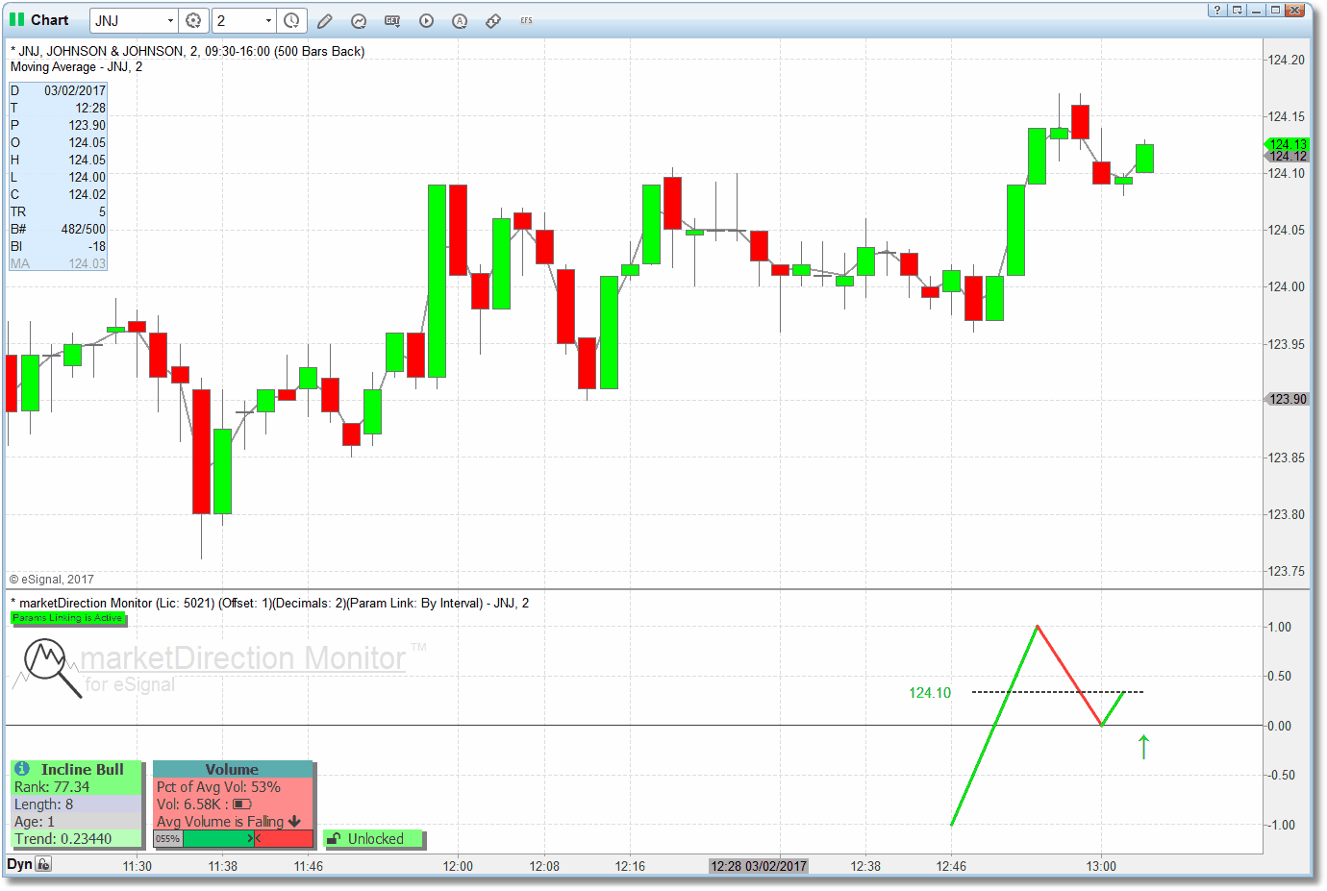Click the 0.00 monitor scale label
The image size is (1327, 891).
pyautogui.click(x=1279, y=726)
